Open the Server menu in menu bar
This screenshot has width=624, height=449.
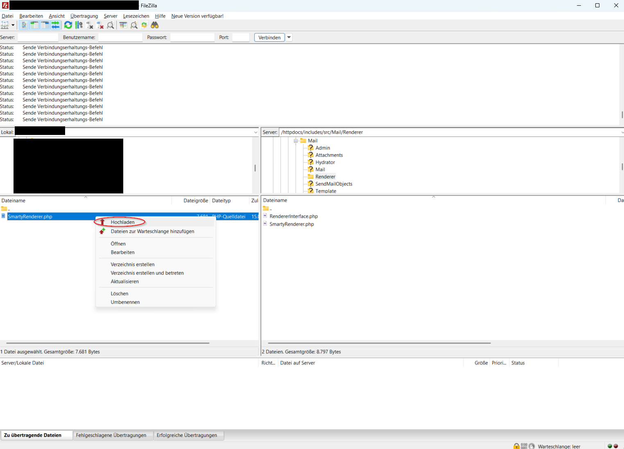coord(111,16)
